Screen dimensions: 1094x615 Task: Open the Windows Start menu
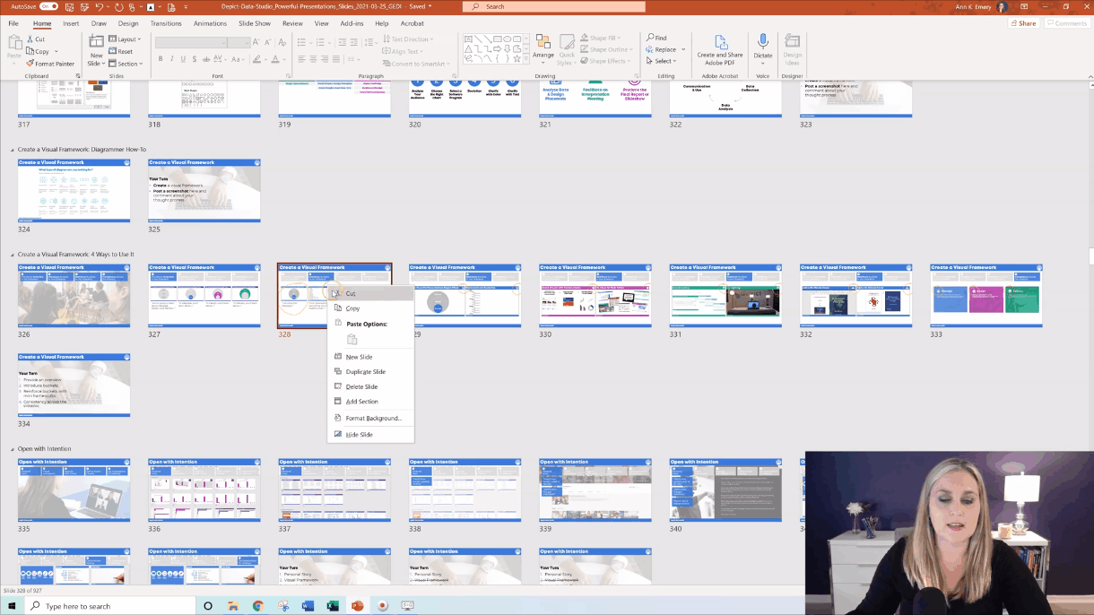[x=10, y=606]
